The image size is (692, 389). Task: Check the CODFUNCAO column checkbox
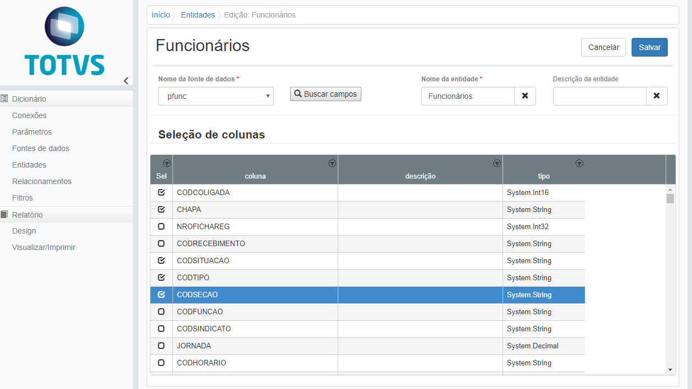click(x=161, y=312)
